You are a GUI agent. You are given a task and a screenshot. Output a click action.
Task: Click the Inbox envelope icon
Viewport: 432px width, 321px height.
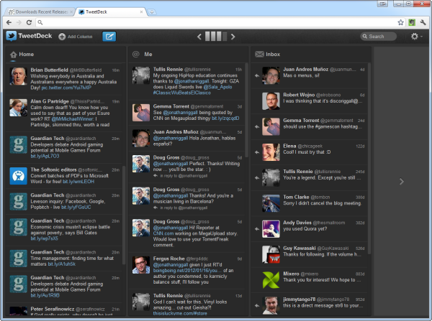pyautogui.click(x=259, y=54)
